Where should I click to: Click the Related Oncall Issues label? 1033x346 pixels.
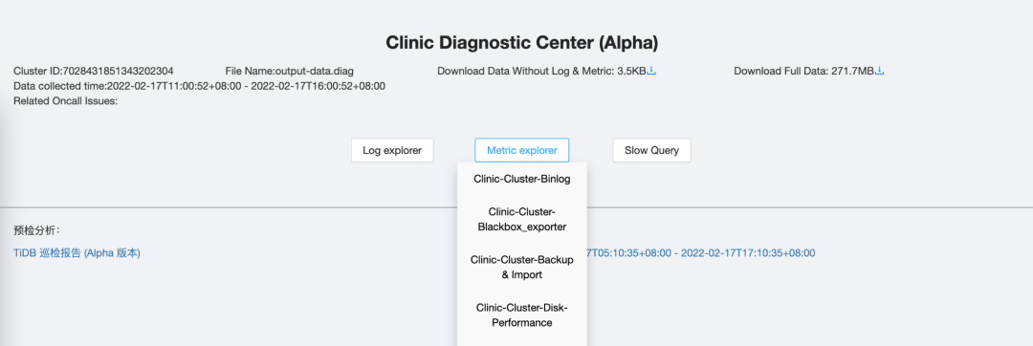coord(65,101)
